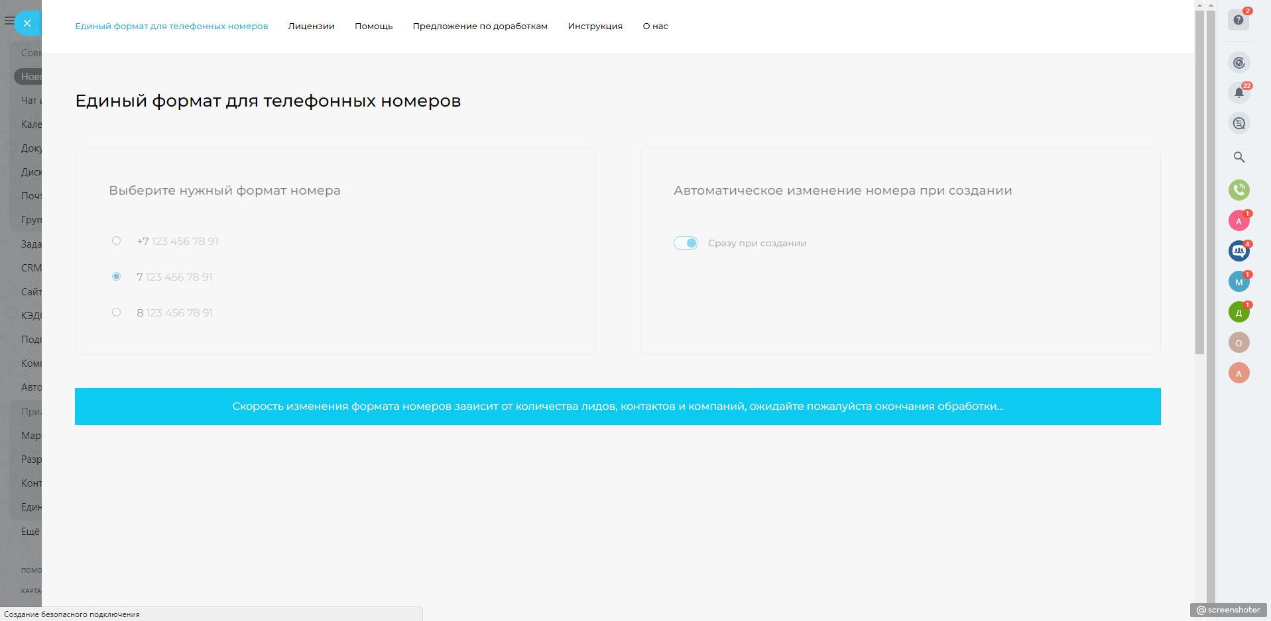Click the magnifier search icon
Viewport: 1271px width, 621px height.
1239,158
